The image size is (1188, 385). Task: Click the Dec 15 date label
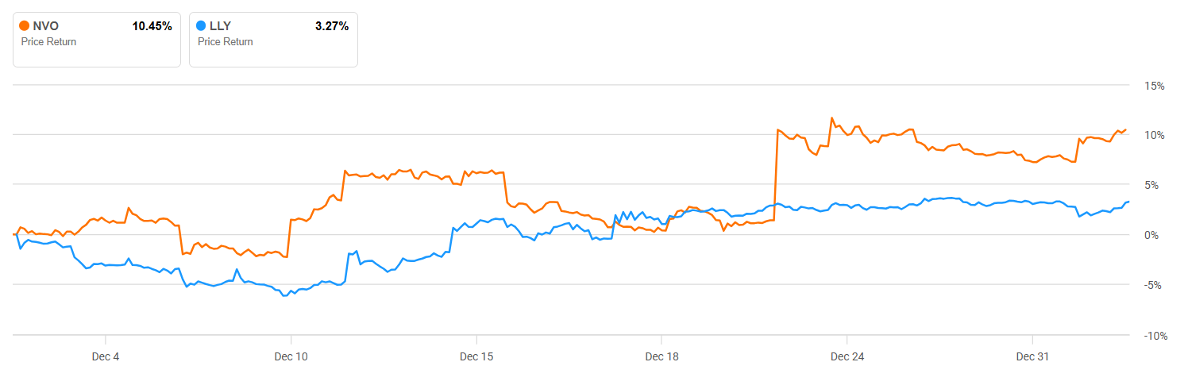476,357
